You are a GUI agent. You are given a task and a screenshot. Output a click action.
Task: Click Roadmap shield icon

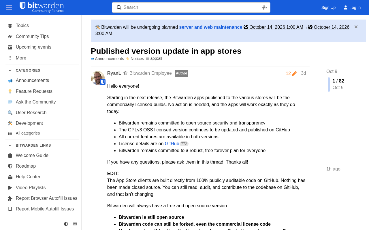10,166
